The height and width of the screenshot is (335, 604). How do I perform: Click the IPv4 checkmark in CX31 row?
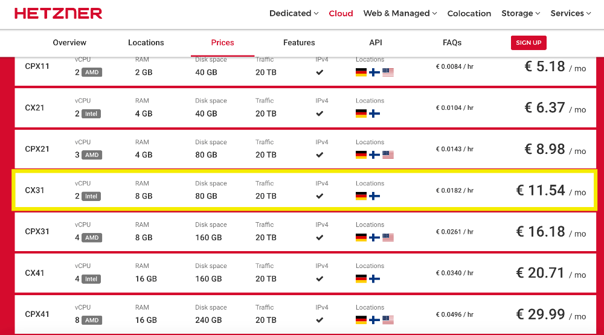coord(320,196)
